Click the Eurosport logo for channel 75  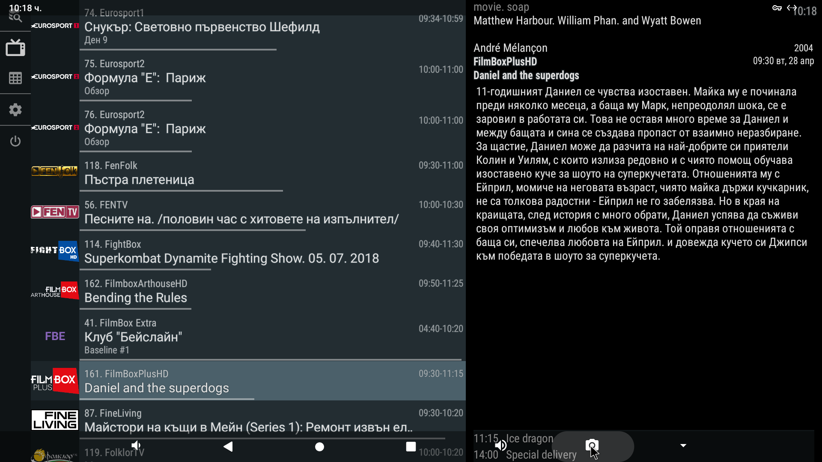click(x=55, y=77)
